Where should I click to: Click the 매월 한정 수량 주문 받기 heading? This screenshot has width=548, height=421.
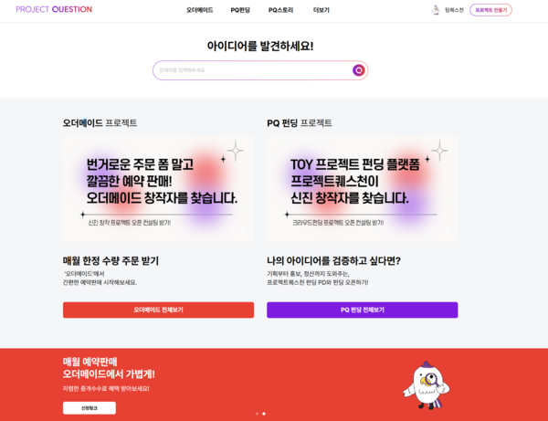click(x=111, y=260)
